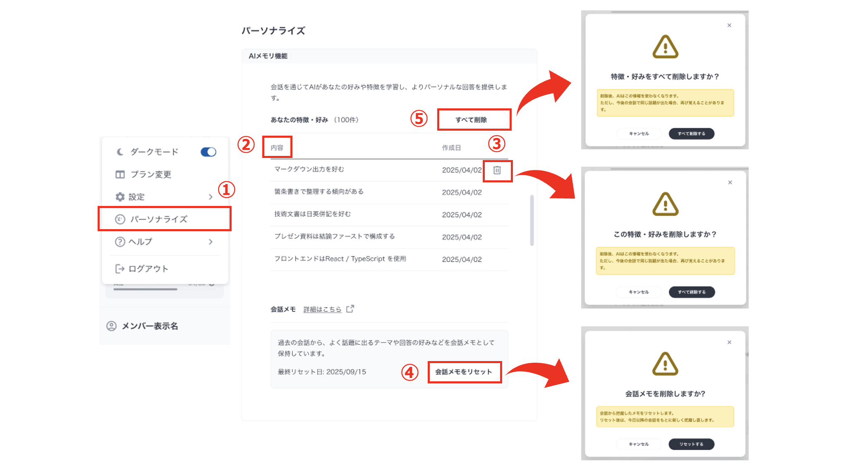The image size is (867, 469).
Task: Select パーソナライズ from the menu
Action: coord(159,219)
